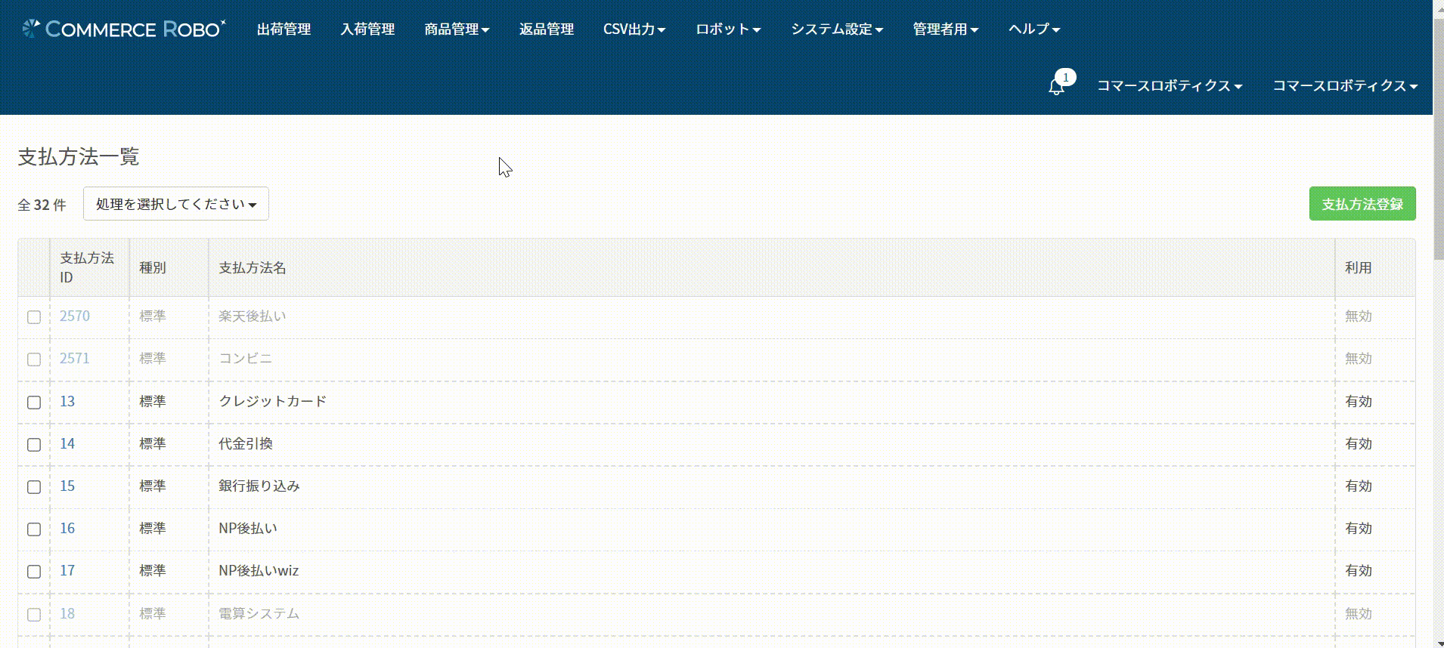
Task: Tick the NP後払いwiz row checkbox
Action: coord(34,572)
